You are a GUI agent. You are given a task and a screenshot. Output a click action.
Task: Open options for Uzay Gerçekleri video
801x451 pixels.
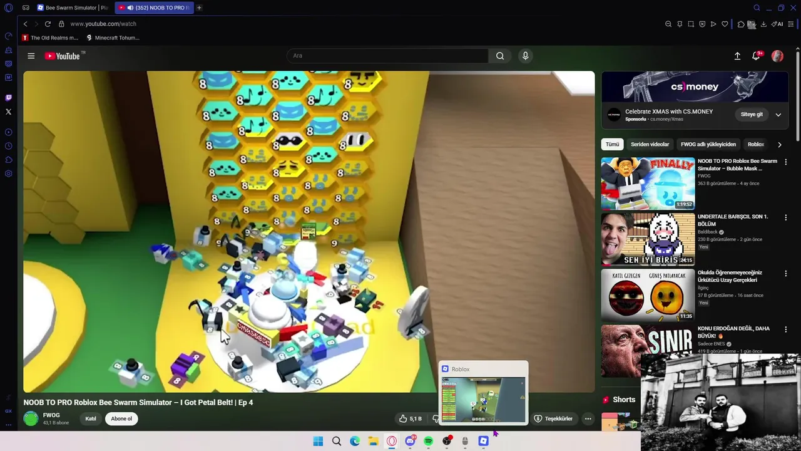(786, 273)
